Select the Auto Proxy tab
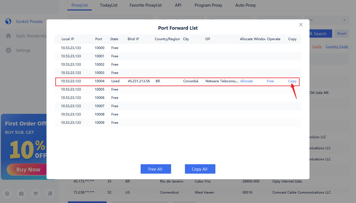This screenshot has height=203, width=356. pos(246,5)
